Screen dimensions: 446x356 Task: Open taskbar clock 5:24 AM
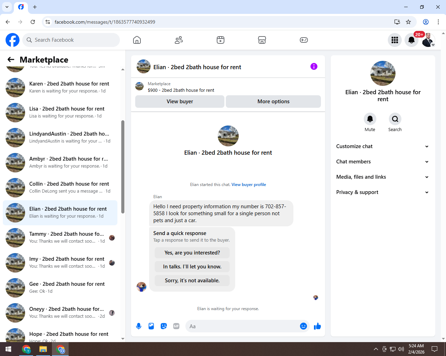click(x=416, y=349)
